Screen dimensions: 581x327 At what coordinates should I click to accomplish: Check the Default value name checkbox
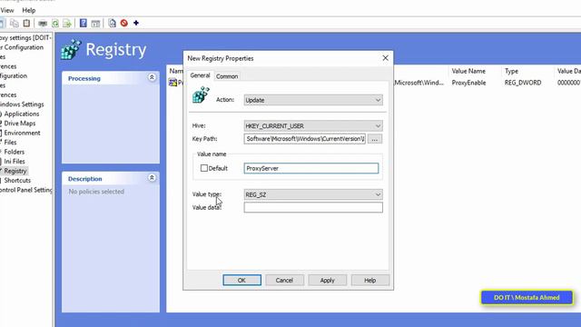(x=203, y=168)
